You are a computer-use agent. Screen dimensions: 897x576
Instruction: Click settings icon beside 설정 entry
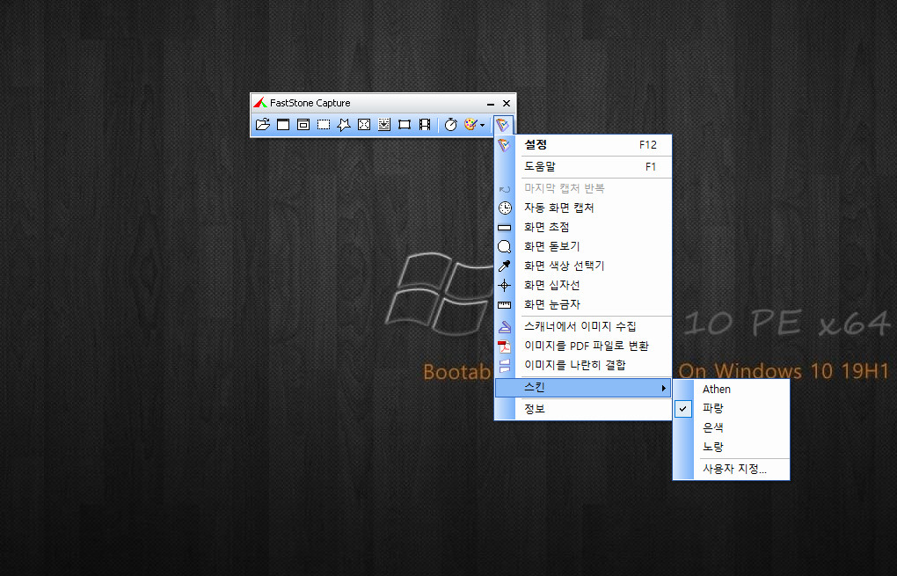504,145
